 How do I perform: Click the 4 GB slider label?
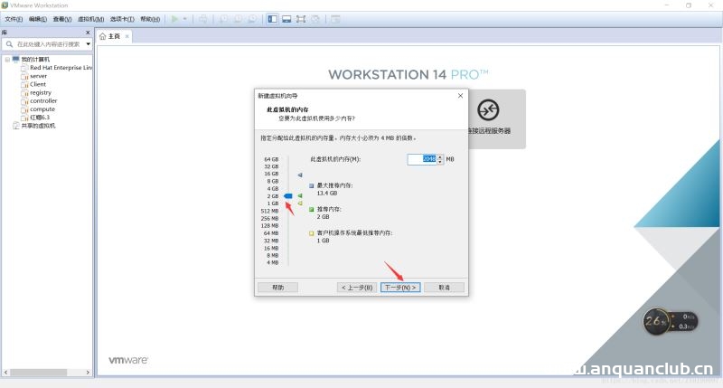coord(273,189)
